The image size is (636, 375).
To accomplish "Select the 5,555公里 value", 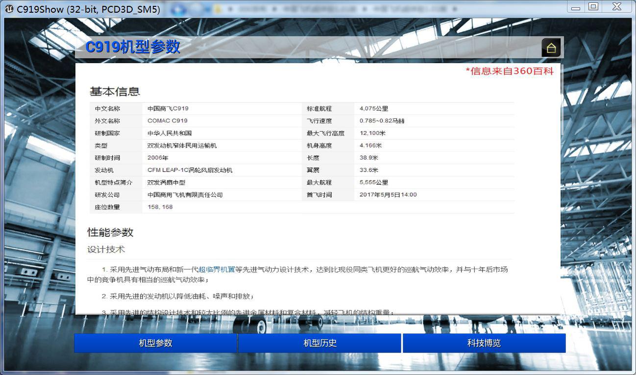I will pos(374,182).
